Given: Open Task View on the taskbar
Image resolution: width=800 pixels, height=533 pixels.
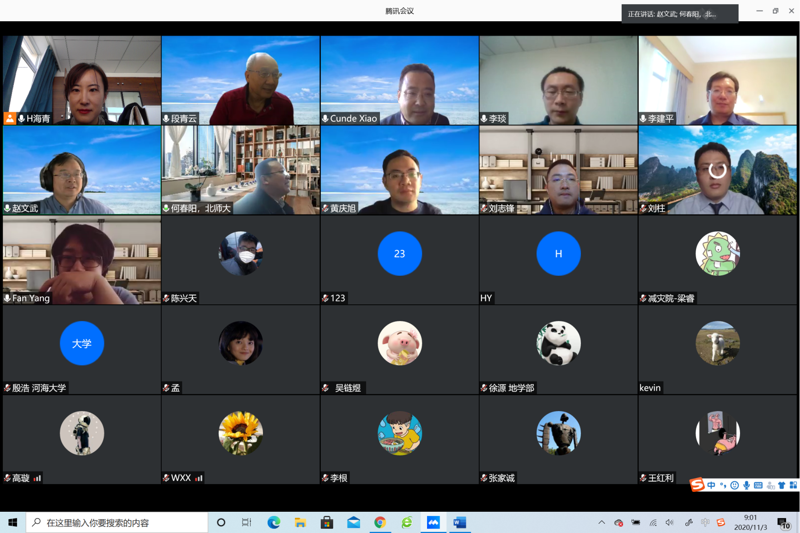Looking at the screenshot, I should [246, 522].
